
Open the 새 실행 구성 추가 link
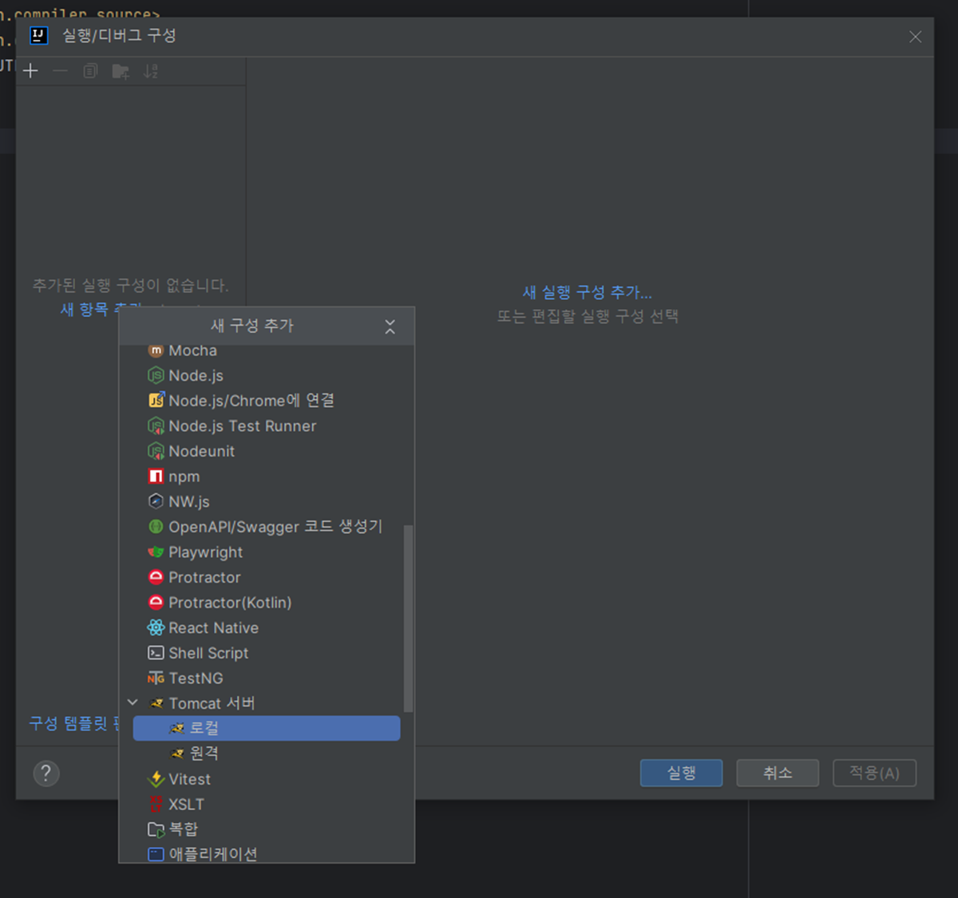[587, 293]
